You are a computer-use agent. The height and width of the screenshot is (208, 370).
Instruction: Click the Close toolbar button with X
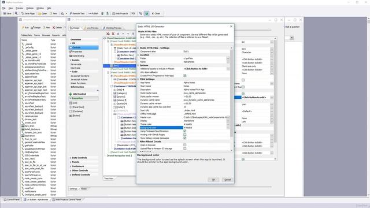156,13
